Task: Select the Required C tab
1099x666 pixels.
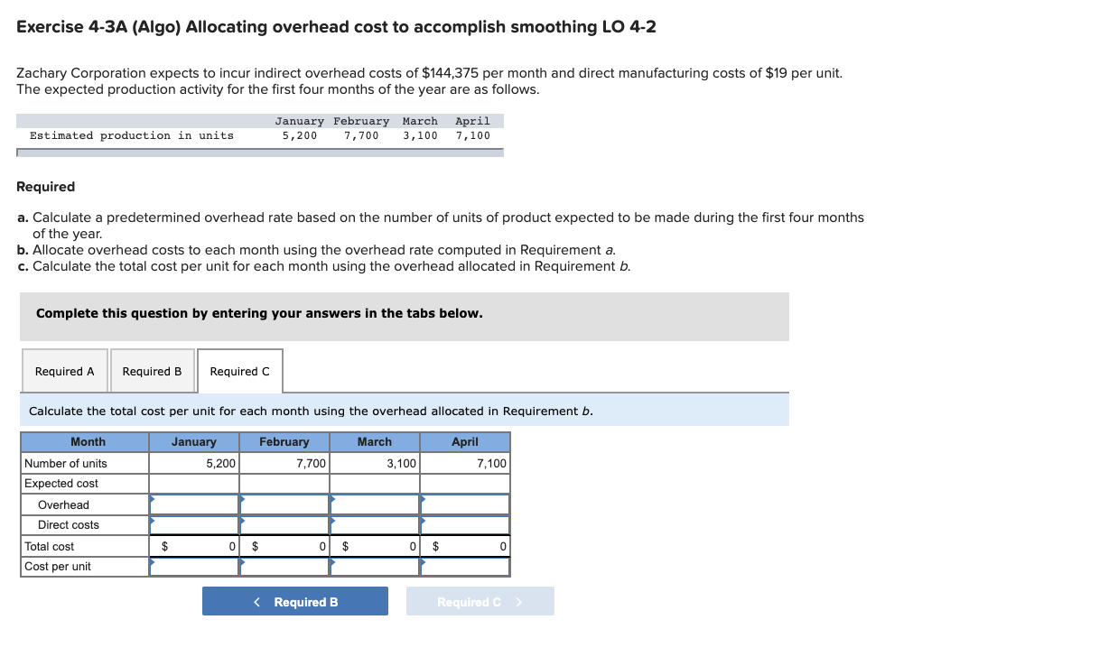Action: tap(238, 371)
